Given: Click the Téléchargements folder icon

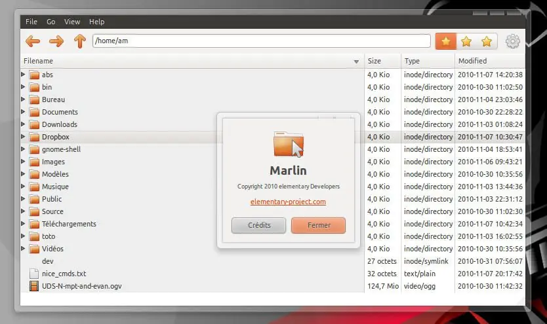Looking at the screenshot, I should [x=34, y=224].
